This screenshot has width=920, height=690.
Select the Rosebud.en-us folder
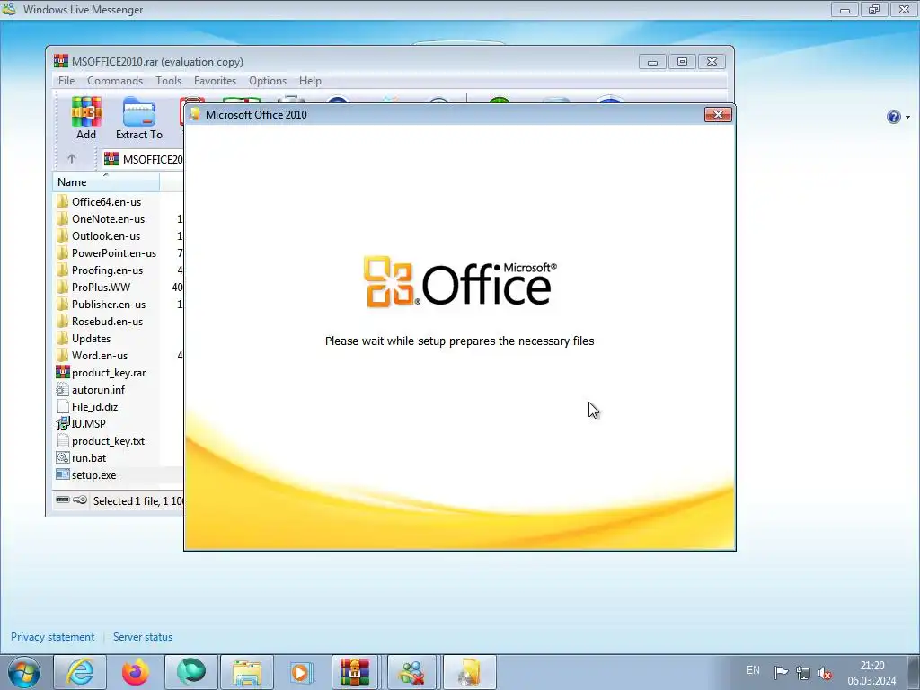click(x=107, y=321)
